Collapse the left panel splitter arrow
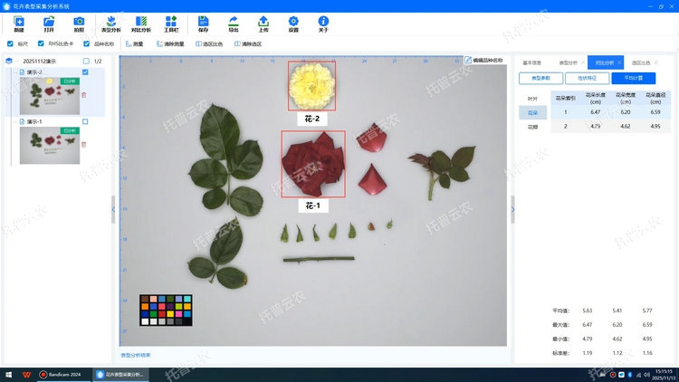Screen dimensions: 679x382 tap(113, 208)
